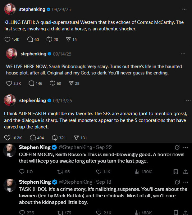Image resolution: width=192 pixels, height=215 pixels.
Task: Bookmark the COFFIN MOON tweet
Action: (176, 172)
